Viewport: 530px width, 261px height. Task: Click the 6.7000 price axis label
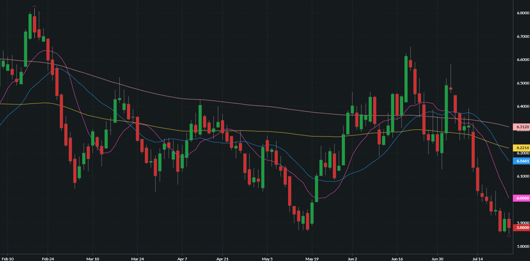523,37
